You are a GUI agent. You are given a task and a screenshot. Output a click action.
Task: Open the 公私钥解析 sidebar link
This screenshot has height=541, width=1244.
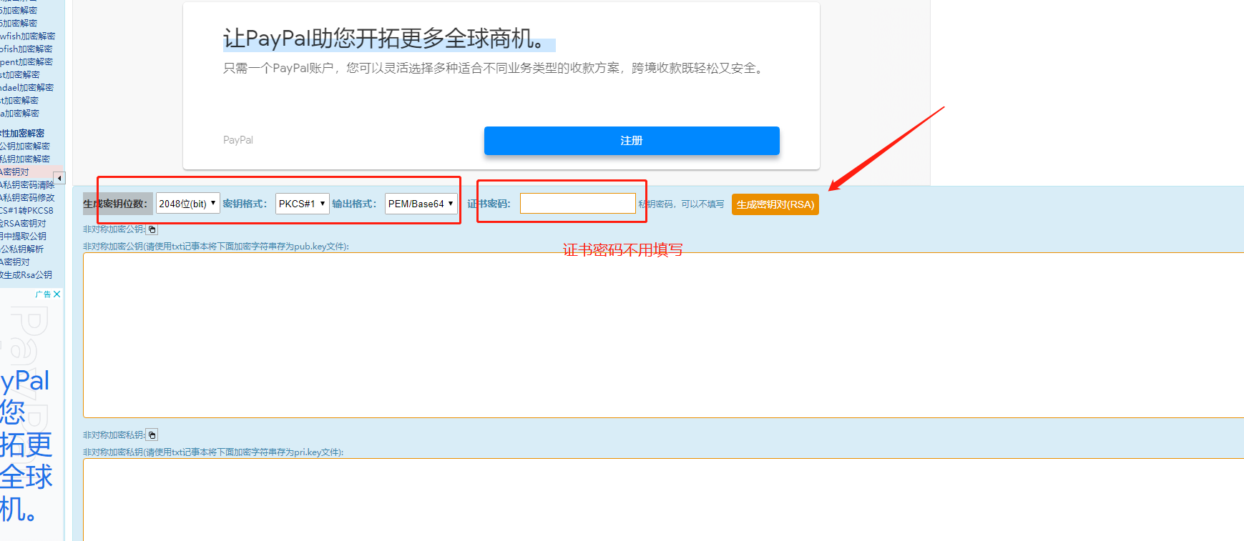pos(21,249)
